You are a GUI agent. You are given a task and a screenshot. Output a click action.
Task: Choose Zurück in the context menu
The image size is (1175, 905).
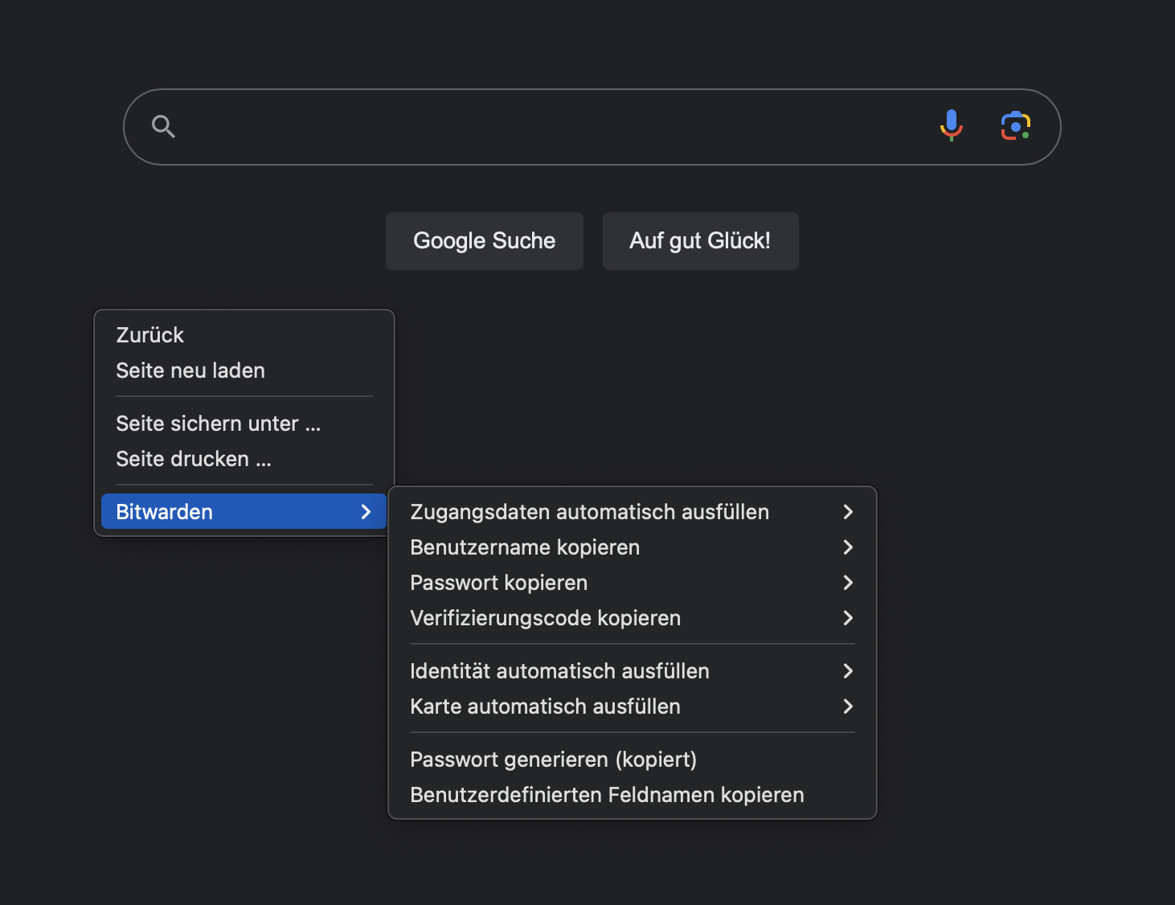(244, 335)
